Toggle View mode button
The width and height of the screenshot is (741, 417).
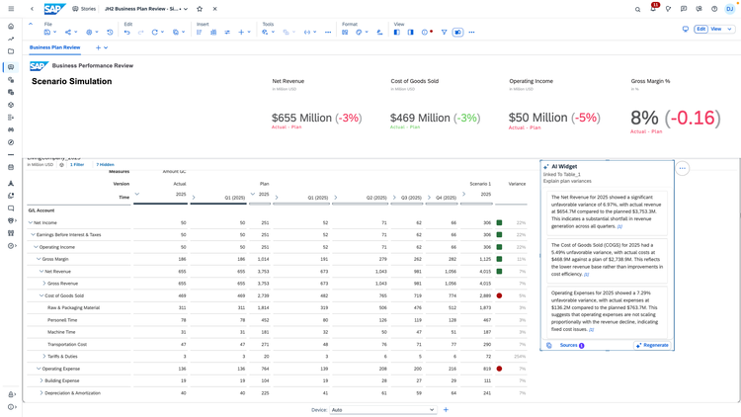pos(716,29)
